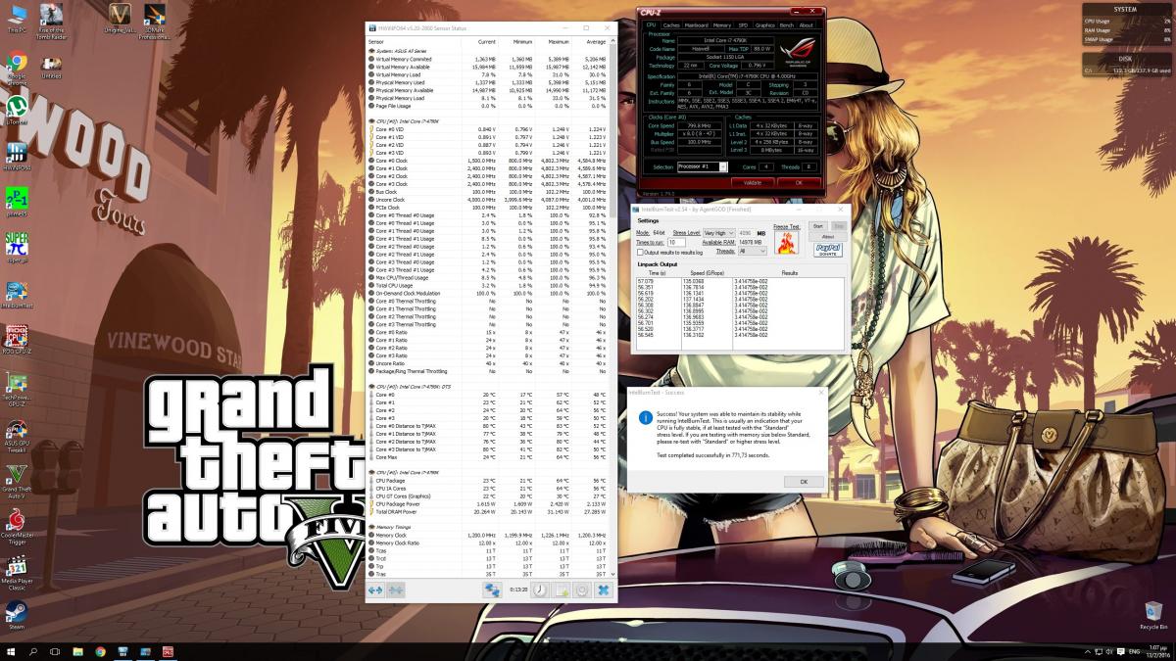1176x661 pixels.
Task: Click the Windows Start button
Action: (x=9, y=651)
